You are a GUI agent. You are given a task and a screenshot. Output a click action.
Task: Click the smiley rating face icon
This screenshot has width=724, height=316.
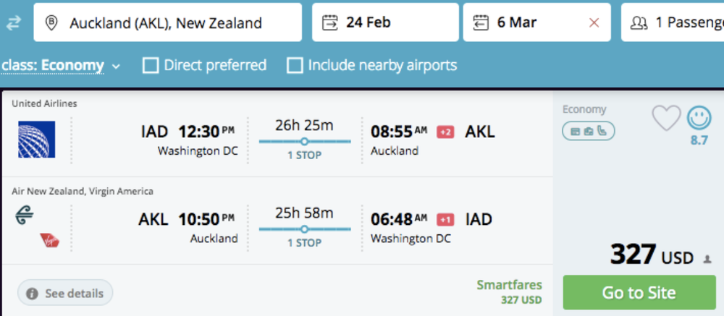(x=699, y=118)
